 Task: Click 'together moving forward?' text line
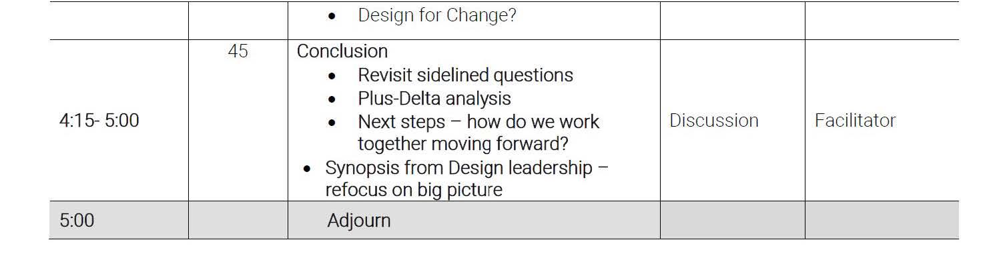tap(467, 144)
